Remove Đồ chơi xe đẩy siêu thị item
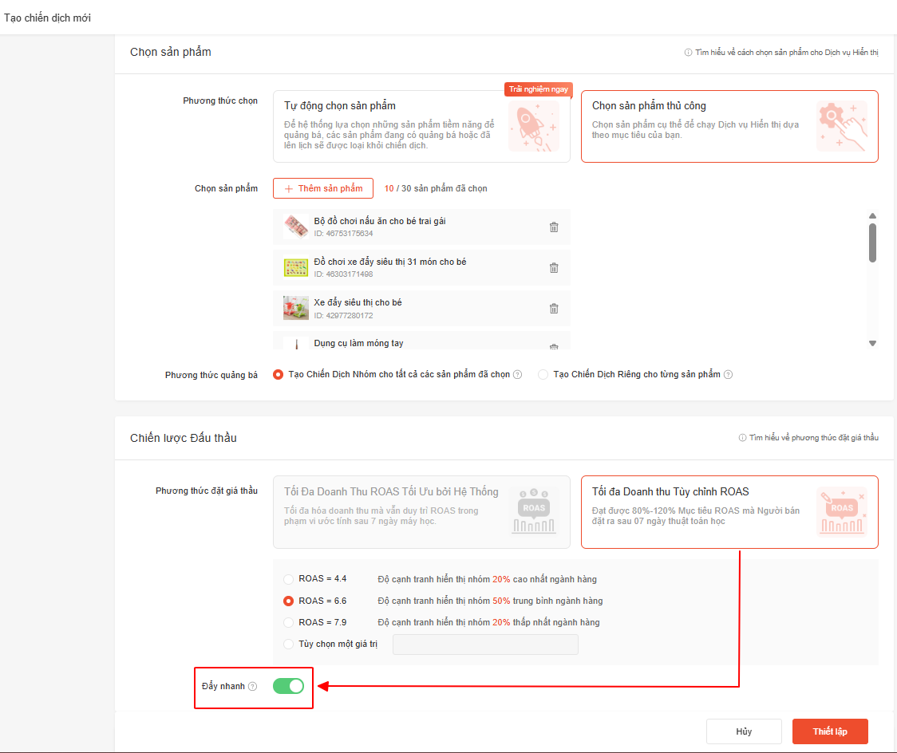The height and width of the screenshot is (753, 897). [x=554, y=268]
